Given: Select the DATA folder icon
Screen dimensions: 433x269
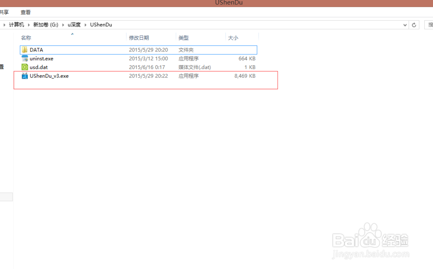Looking at the screenshot, I should coord(25,50).
